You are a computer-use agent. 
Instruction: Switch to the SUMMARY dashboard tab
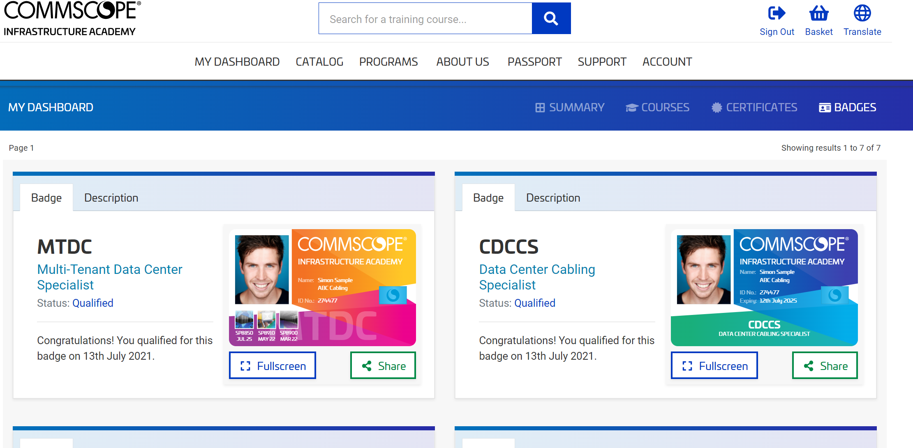(570, 108)
